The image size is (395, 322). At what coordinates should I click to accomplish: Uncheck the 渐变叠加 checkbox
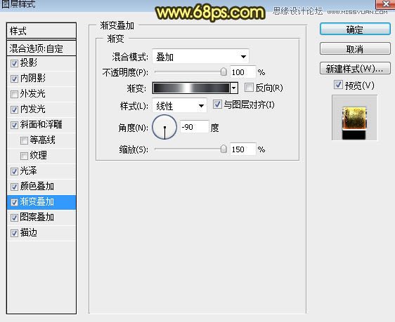tap(14, 202)
